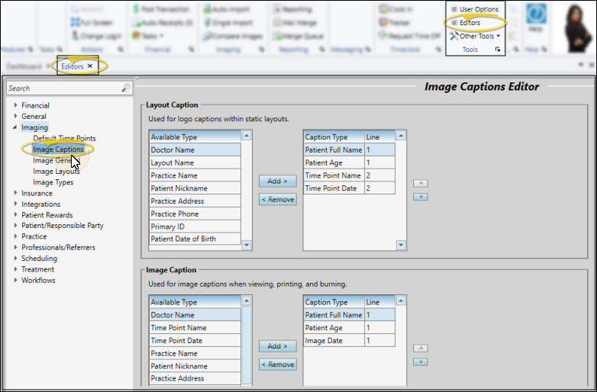Image resolution: width=597 pixels, height=392 pixels.
Task: Click the Editors tool in the ribbon
Action: (x=470, y=23)
